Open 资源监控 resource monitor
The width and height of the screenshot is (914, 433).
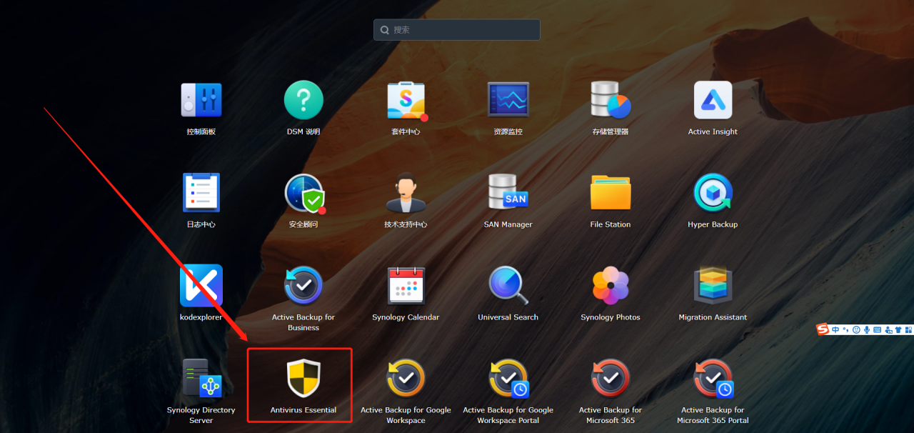[508, 100]
